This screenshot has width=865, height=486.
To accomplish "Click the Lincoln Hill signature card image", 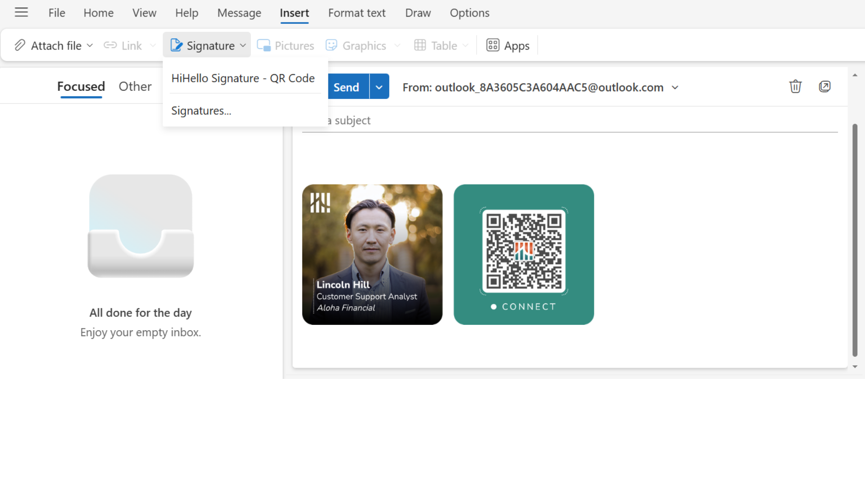I will click(372, 254).
